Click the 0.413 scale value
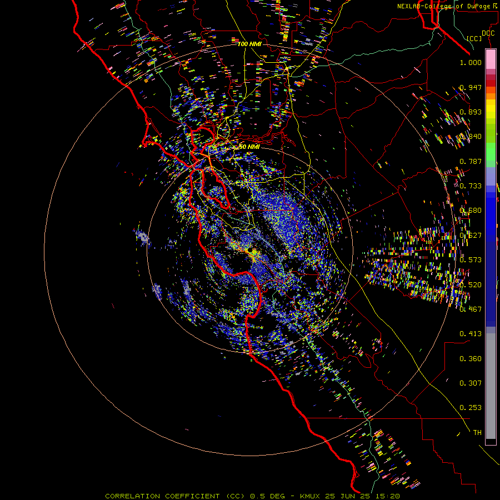 pos(471,334)
